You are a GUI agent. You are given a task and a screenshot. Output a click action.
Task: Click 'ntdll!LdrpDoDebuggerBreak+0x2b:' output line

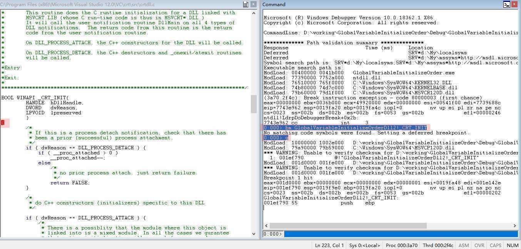pyautogui.click(x=311, y=118)
